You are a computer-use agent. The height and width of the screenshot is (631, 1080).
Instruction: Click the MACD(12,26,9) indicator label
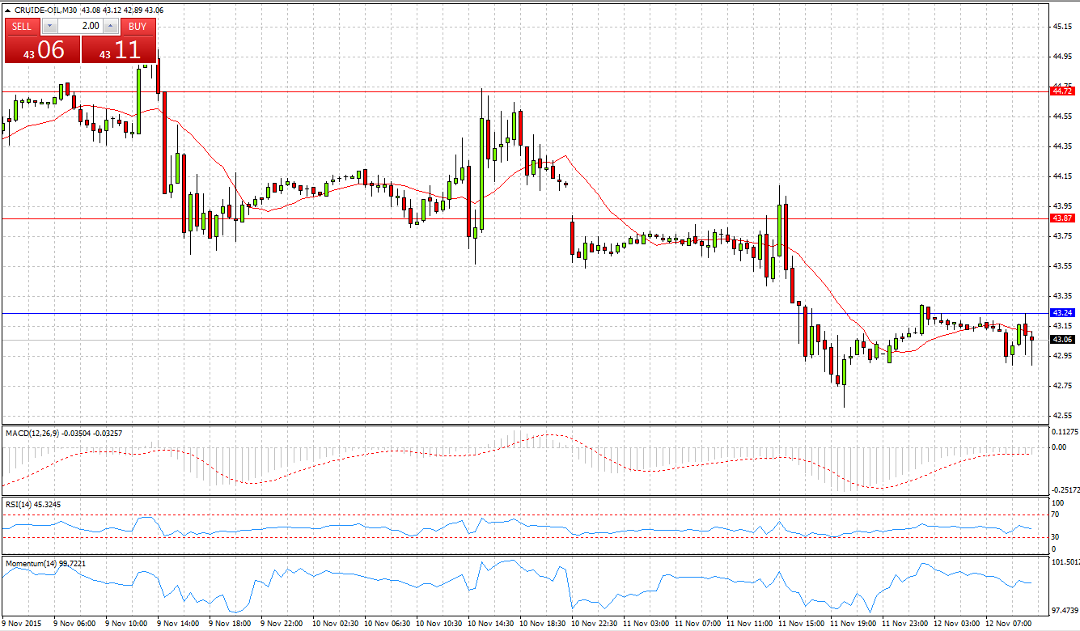pos(64,434)
